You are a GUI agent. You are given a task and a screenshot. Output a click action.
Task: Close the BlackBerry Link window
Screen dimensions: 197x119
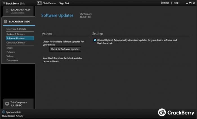[194, 3]
